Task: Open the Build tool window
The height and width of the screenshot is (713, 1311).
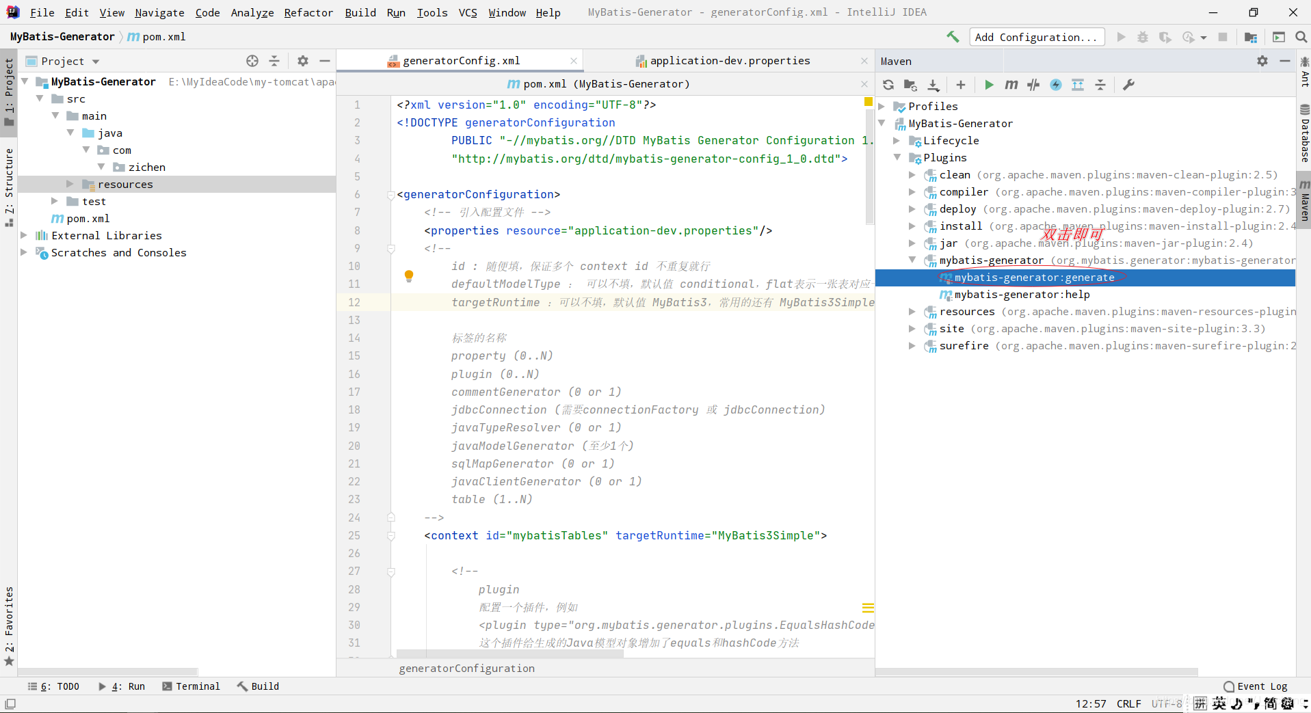Action: coord(258,686)
